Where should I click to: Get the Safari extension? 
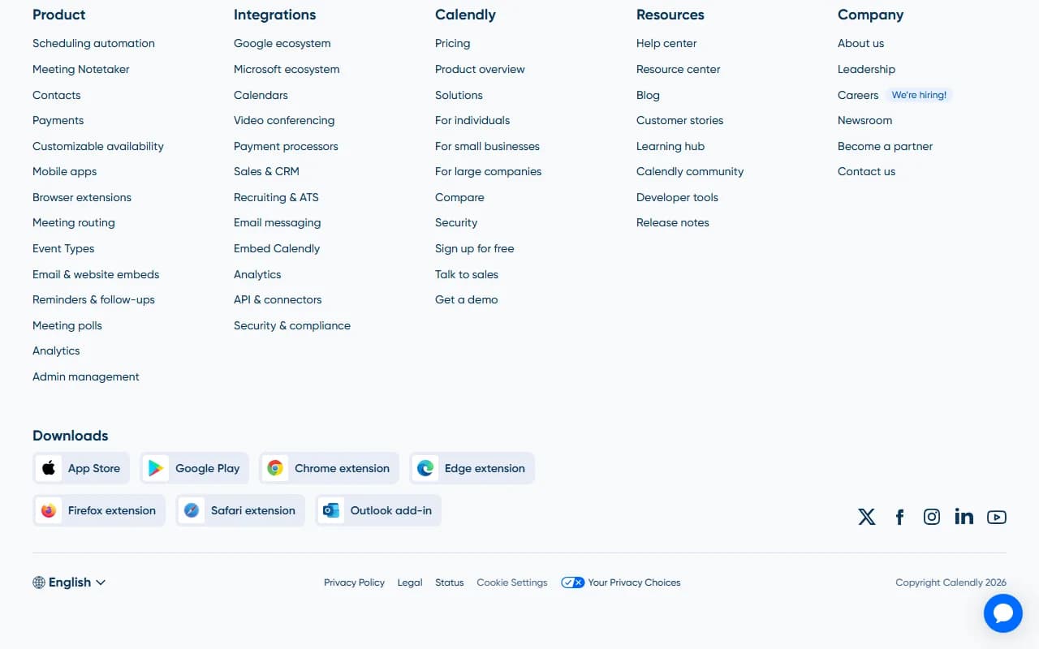[240, 510]
